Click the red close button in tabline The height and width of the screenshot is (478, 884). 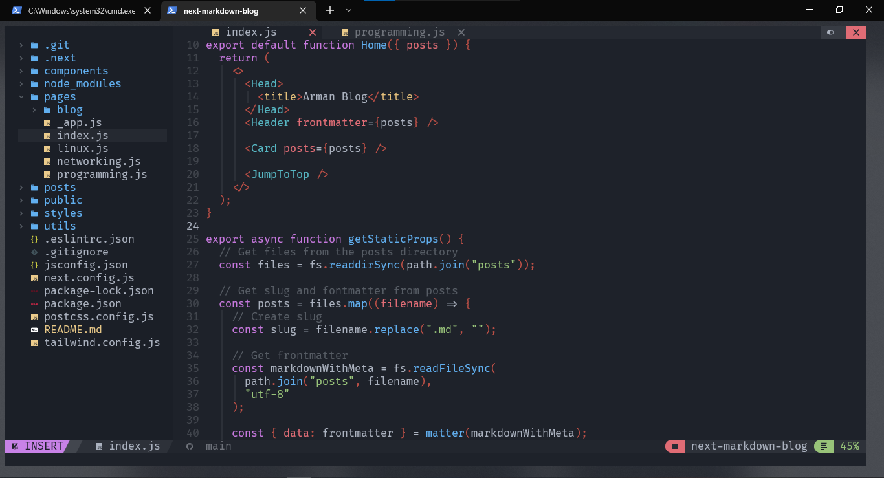[856, 32]
